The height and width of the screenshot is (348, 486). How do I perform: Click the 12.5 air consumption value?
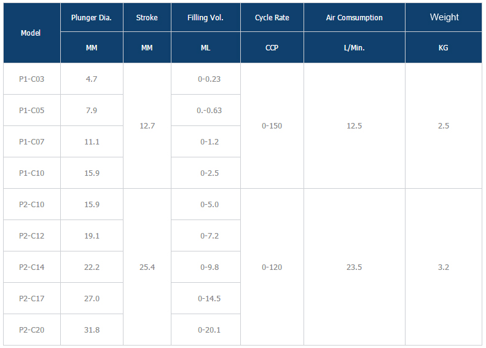point(354,126)
